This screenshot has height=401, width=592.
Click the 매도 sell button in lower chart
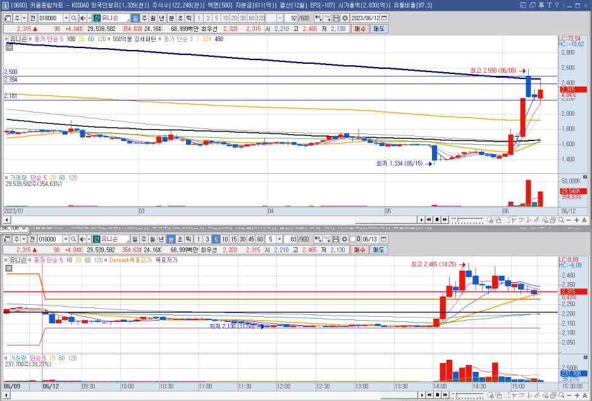(x=378, y=250)
